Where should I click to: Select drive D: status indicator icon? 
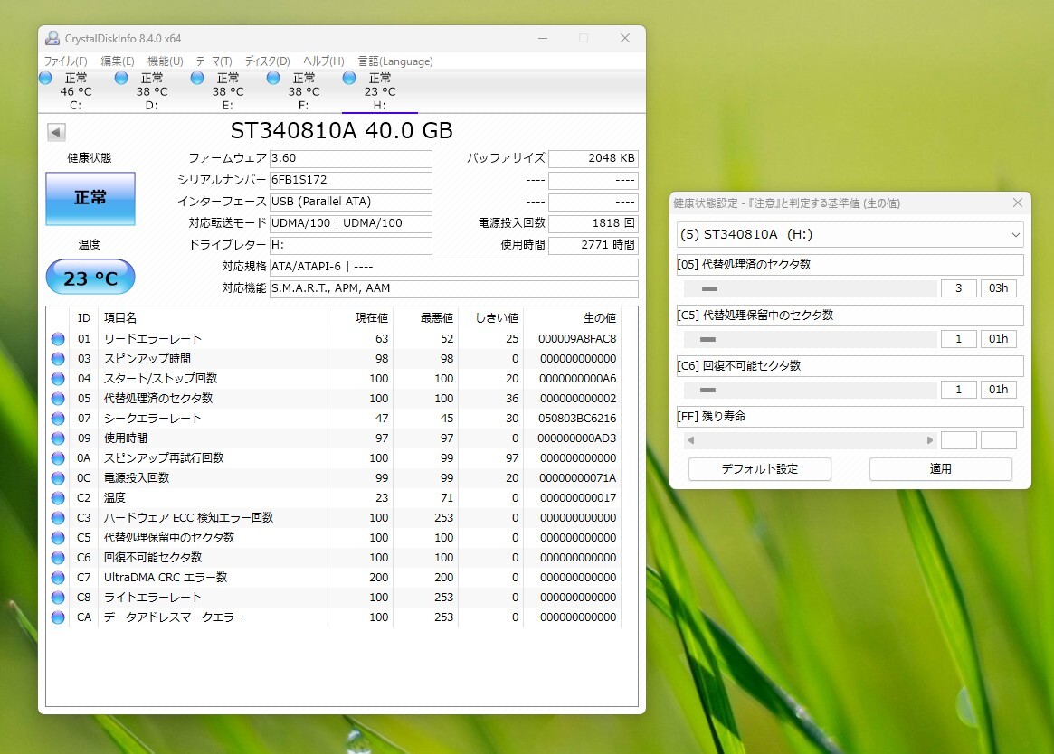[x=121, y=78]
